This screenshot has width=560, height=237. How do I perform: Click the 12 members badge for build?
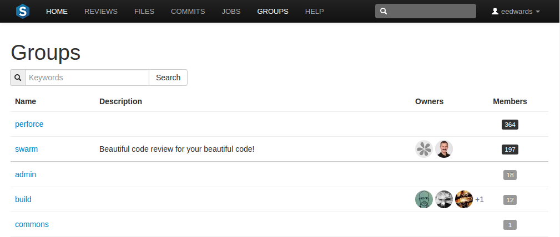(x=510, y=200)
